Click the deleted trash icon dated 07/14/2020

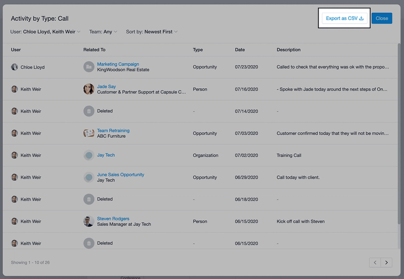click(x=88, y=111)
